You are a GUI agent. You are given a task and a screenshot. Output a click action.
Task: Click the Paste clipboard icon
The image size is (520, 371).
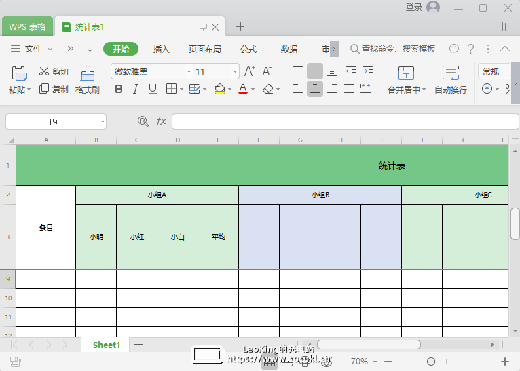coord(19,73)
